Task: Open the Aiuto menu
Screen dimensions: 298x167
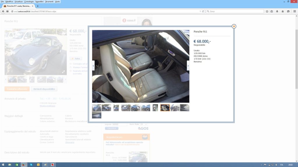Action: tap(57, 1)
